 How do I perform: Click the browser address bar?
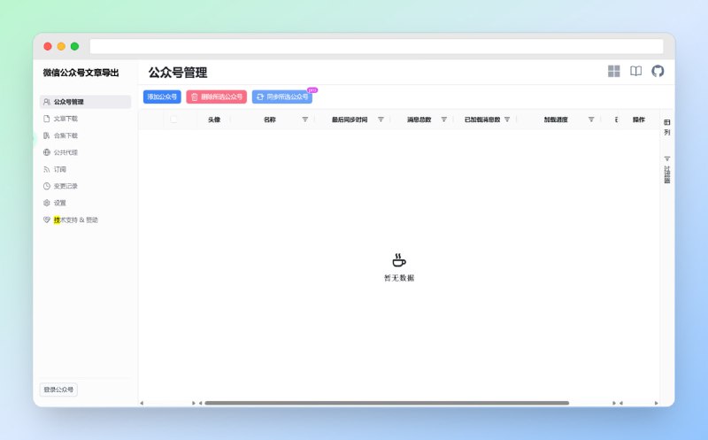click(x=377, y=46)
